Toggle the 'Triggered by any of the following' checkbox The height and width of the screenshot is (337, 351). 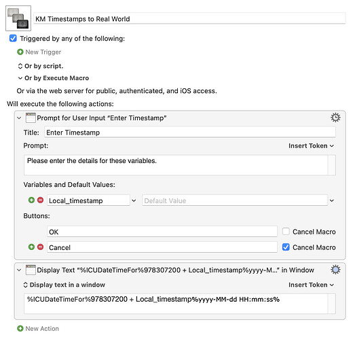[x=13, y=38]
